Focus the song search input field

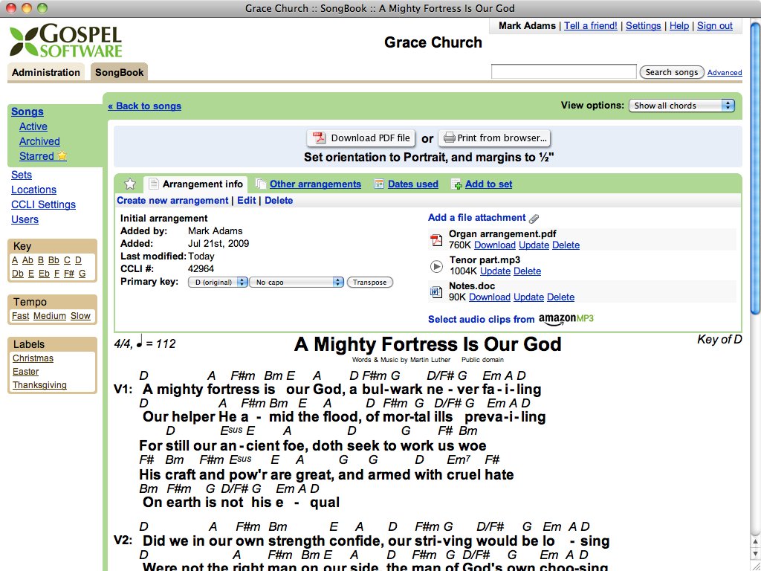[x=563, y=72]
